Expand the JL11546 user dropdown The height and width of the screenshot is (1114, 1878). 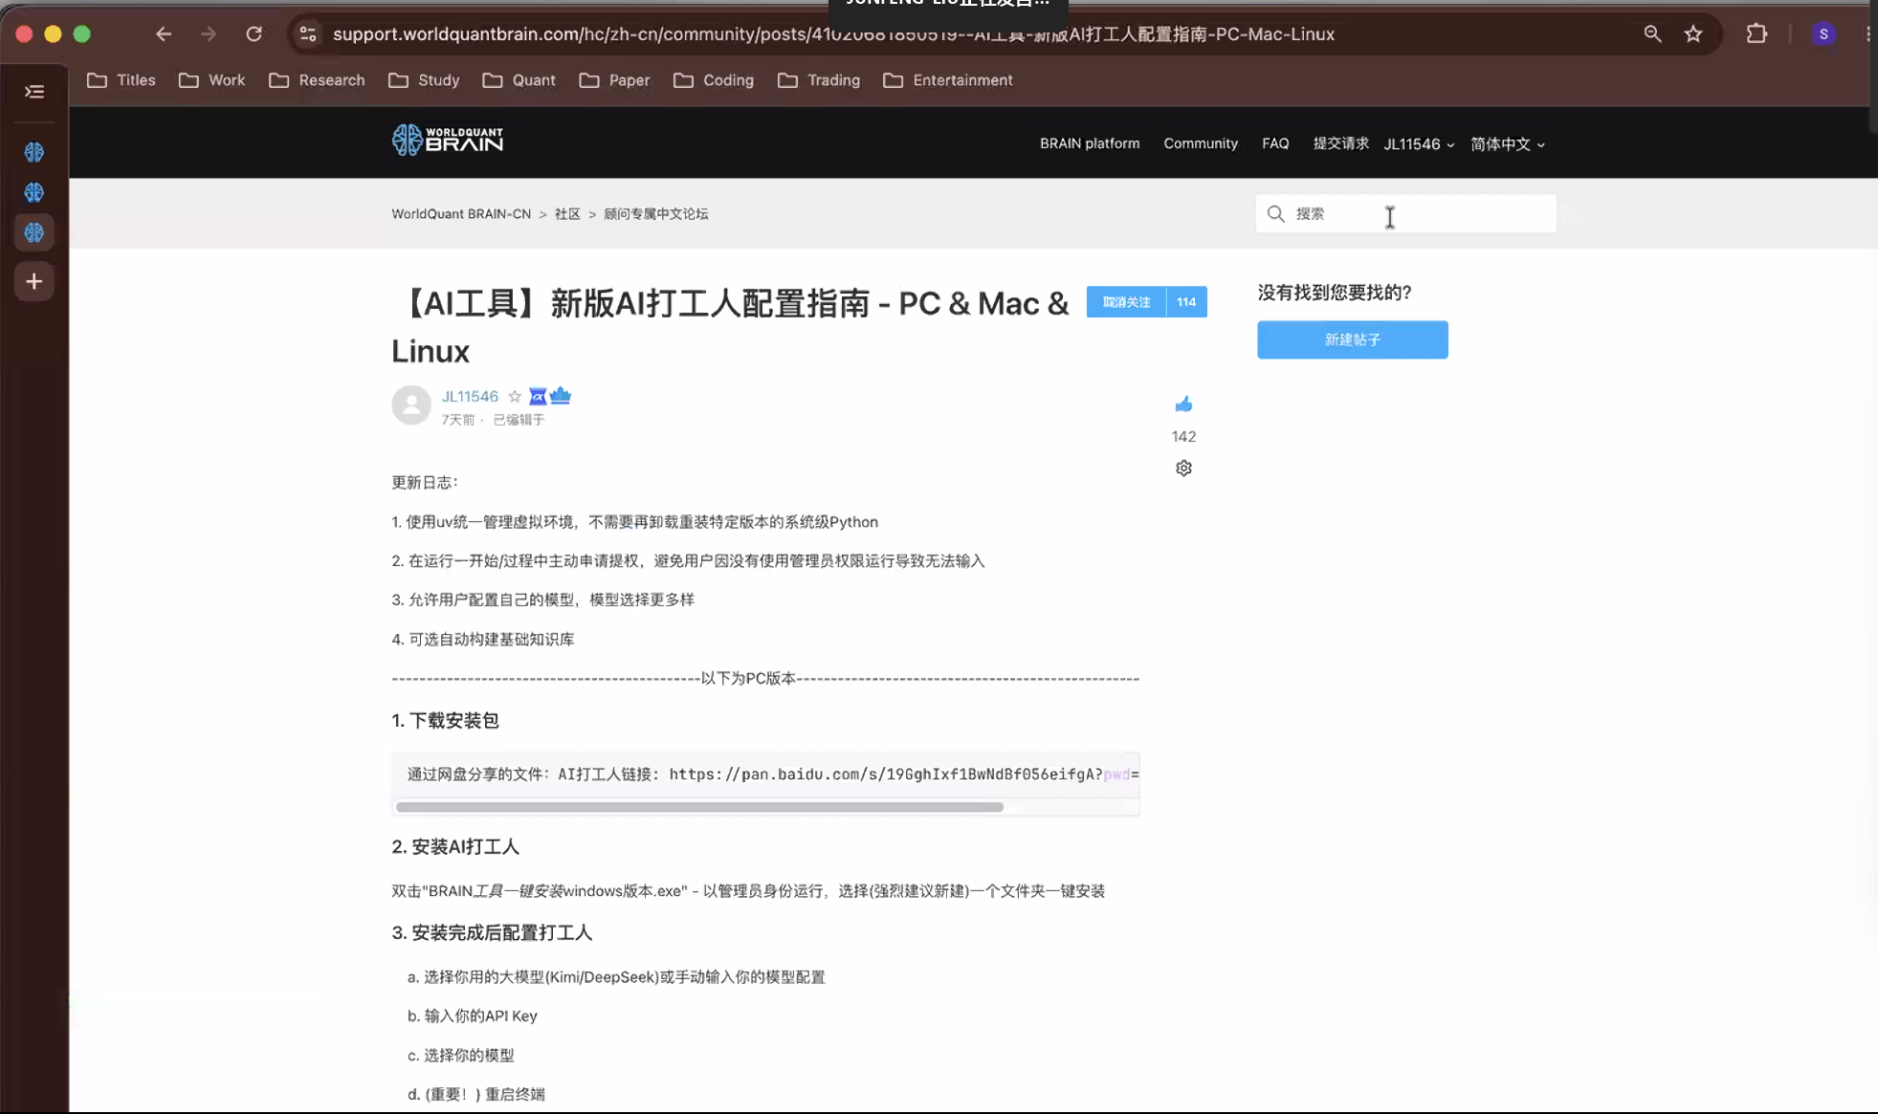[1419, 144]
